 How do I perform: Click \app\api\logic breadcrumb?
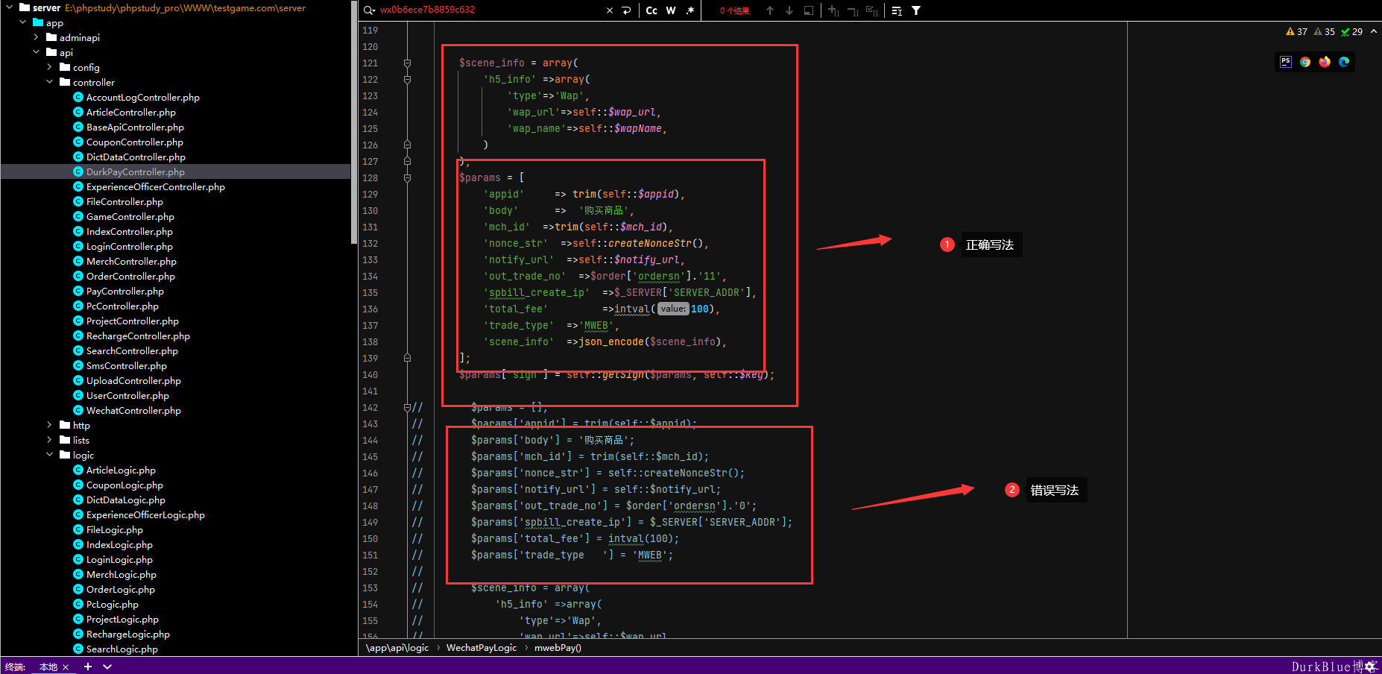pos(397,648)
